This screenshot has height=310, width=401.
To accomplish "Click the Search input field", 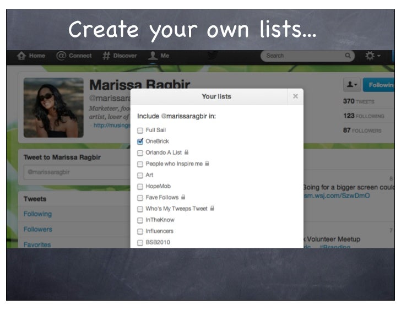I will point(307,56).
